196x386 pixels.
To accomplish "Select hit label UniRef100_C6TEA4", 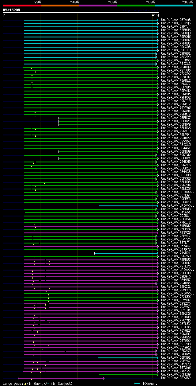I will coord(176,196).
